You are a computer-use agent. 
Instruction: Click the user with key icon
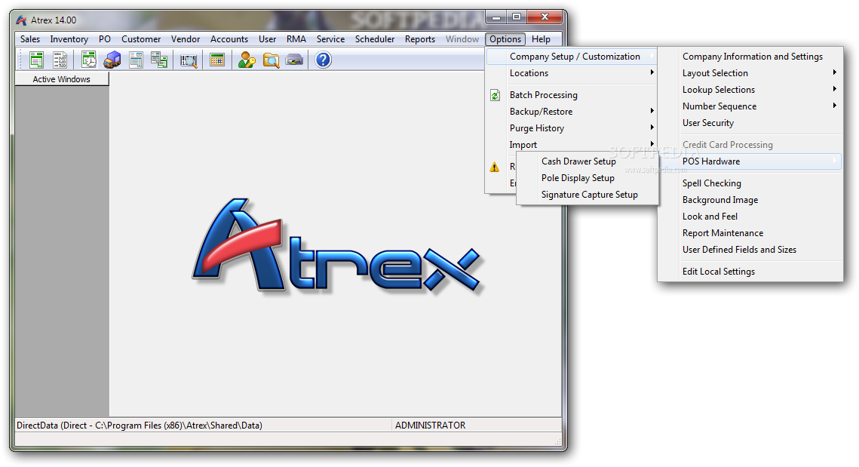247,60
